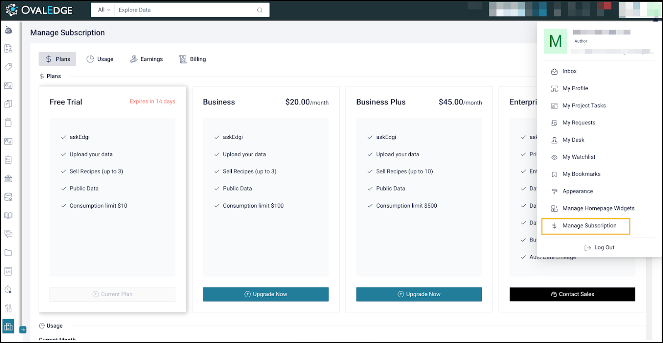Click the Contact Sales button
663x343 pixels.
pos(572,294)
